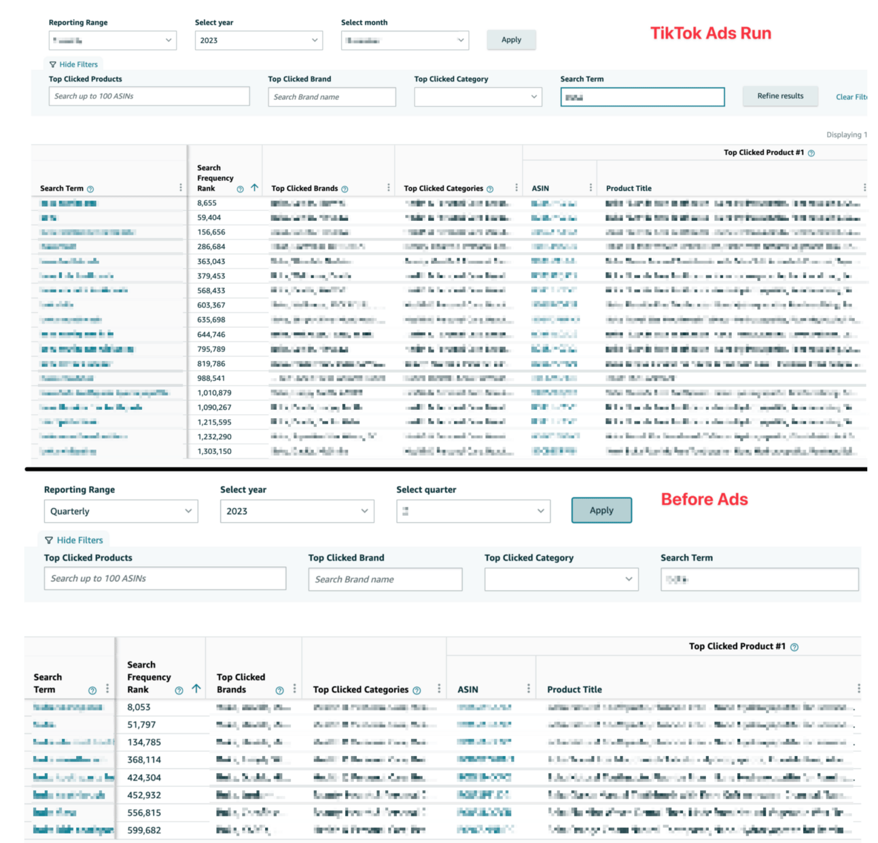
Task: Click sort arrow on Search Frequency Rank, top table
Action: [x=254, y=188]
